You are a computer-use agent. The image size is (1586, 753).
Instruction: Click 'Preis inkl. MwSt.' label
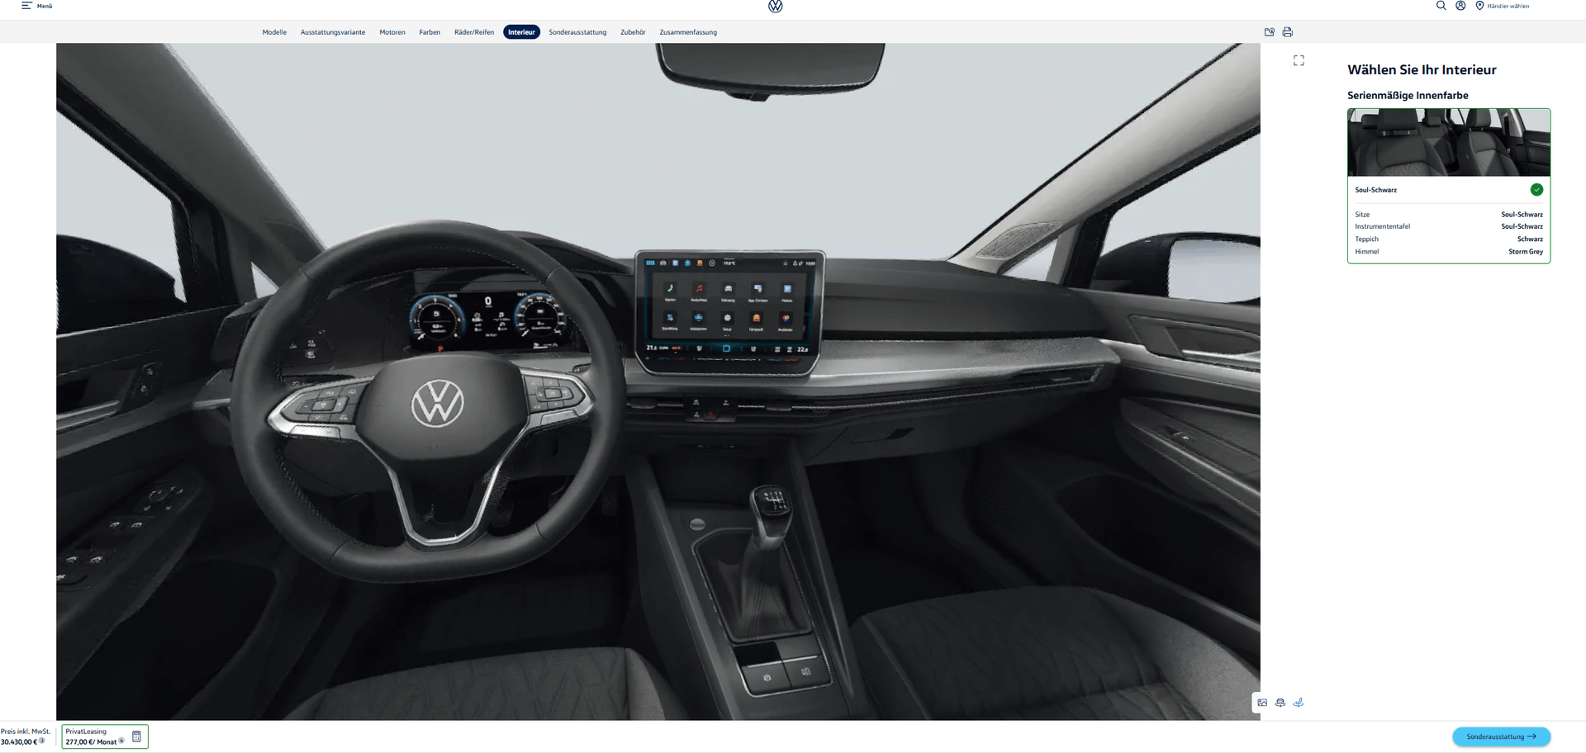point(26,732)
